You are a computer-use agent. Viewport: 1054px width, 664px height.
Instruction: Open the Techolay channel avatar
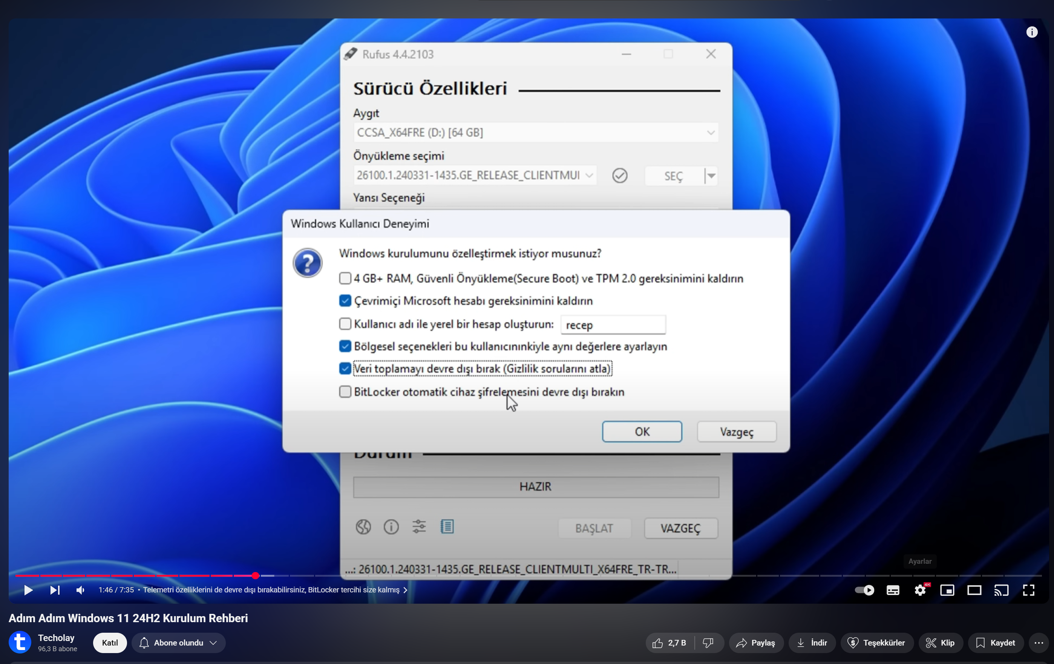[20, 642]
